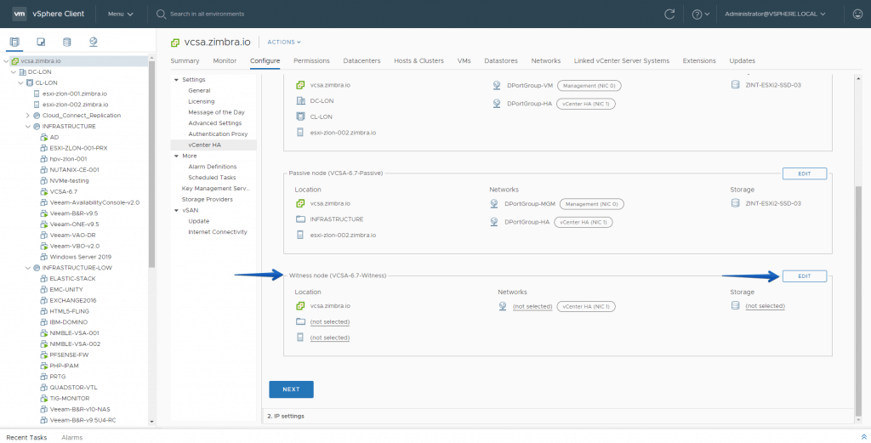The width and height of the screenshot is (871, 443).
Task: Collapse the vSAN section
Action: coord(177,210)
